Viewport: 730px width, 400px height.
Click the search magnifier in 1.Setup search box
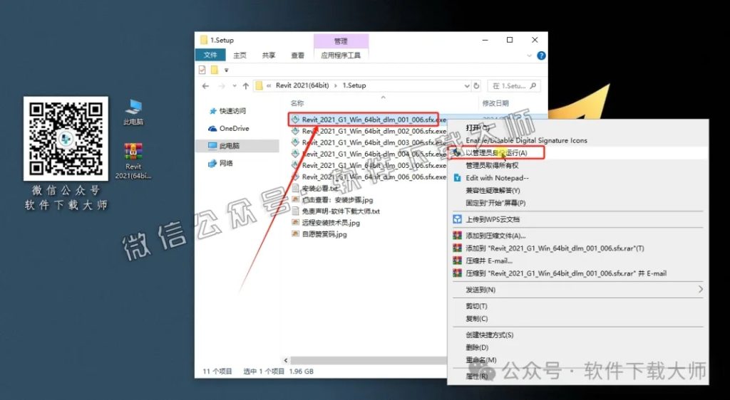[533, 86]
